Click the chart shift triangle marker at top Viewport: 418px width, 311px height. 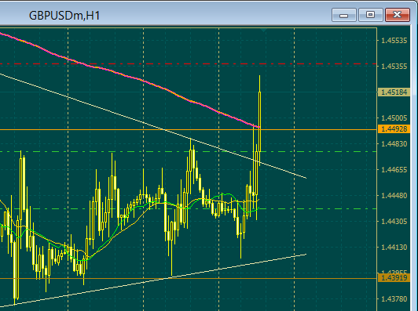tap(264, 31)
